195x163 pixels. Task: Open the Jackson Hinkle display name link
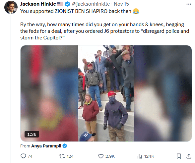(x=38, y=4)
